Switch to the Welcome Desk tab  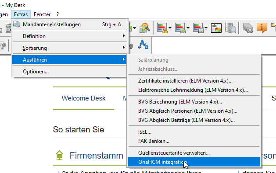tap(84, 98)
